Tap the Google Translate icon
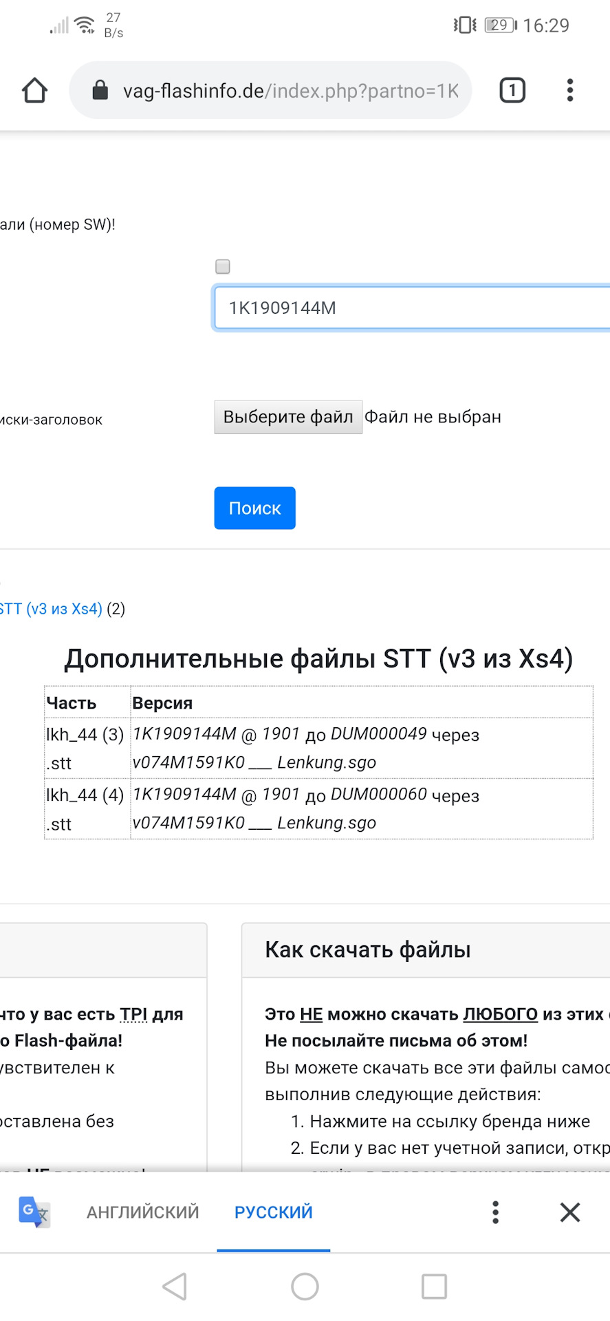This screenshot has height=1321, width=610. coord(34,1212)
